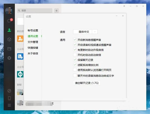Switch to 快捷按键 tab
Image resolution: width=150 pixels, height=114 pixels.
(x=33, y=48)
